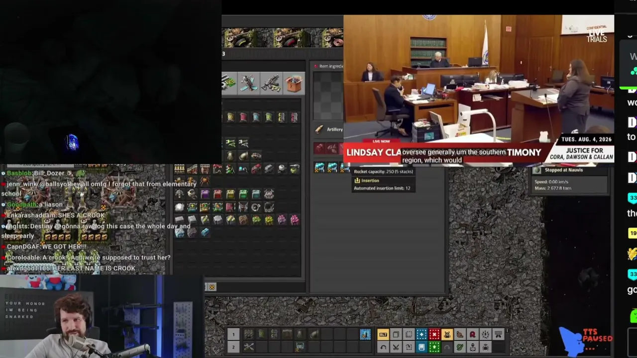This screenshot has height=358, width=637.
Task: Click the 'Mass: 2 672.8 tons' readout
Action: pyautogui.click(x=553, y=188)
